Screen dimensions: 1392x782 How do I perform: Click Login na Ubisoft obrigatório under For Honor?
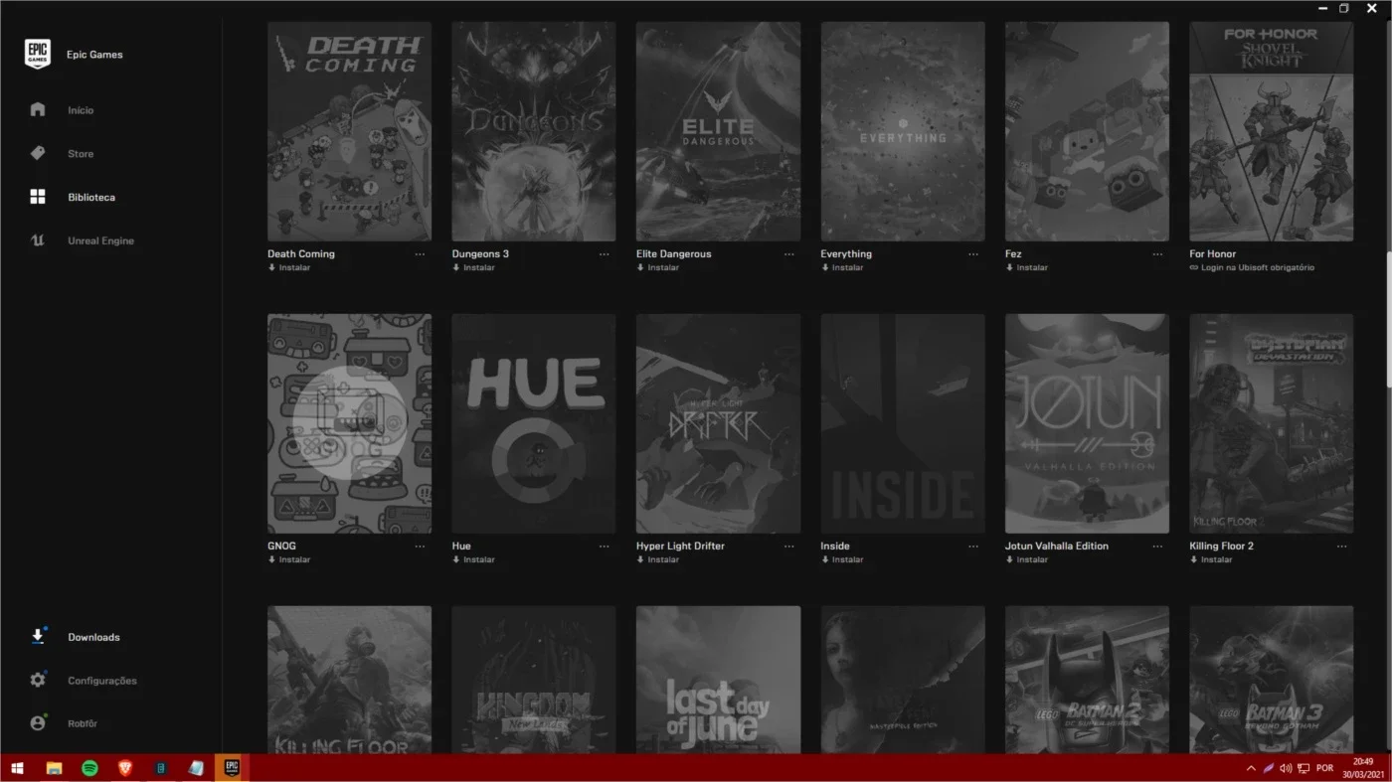pyautogui.click(x=1252, y=267)
